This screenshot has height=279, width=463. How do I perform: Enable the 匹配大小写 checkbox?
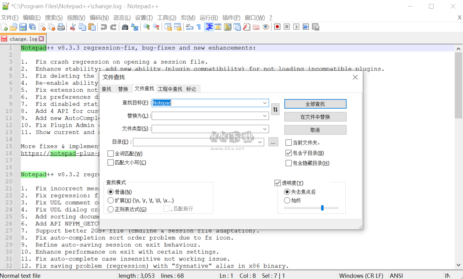pyautogui.click(x=110, y=162)
